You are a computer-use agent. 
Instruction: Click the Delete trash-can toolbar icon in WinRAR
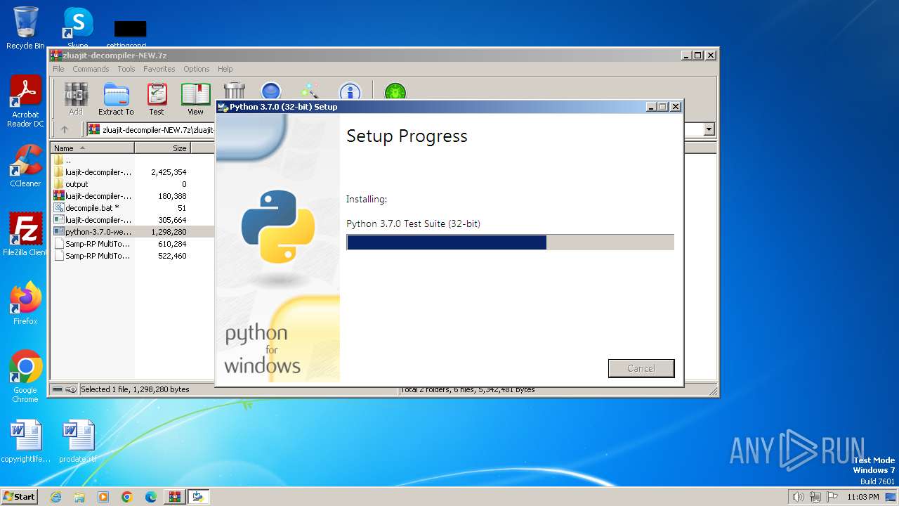tap(234, 91)
